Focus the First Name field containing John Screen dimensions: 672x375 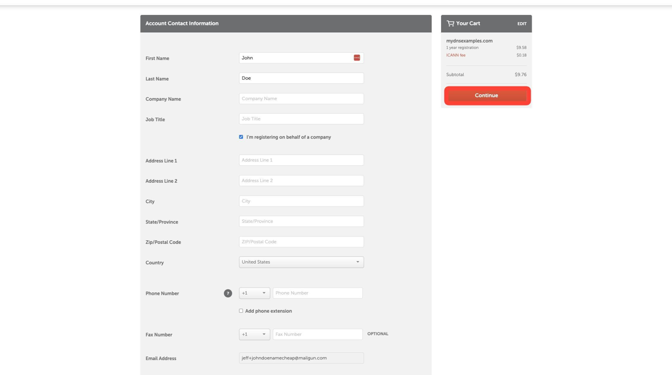tap(301, 58)
